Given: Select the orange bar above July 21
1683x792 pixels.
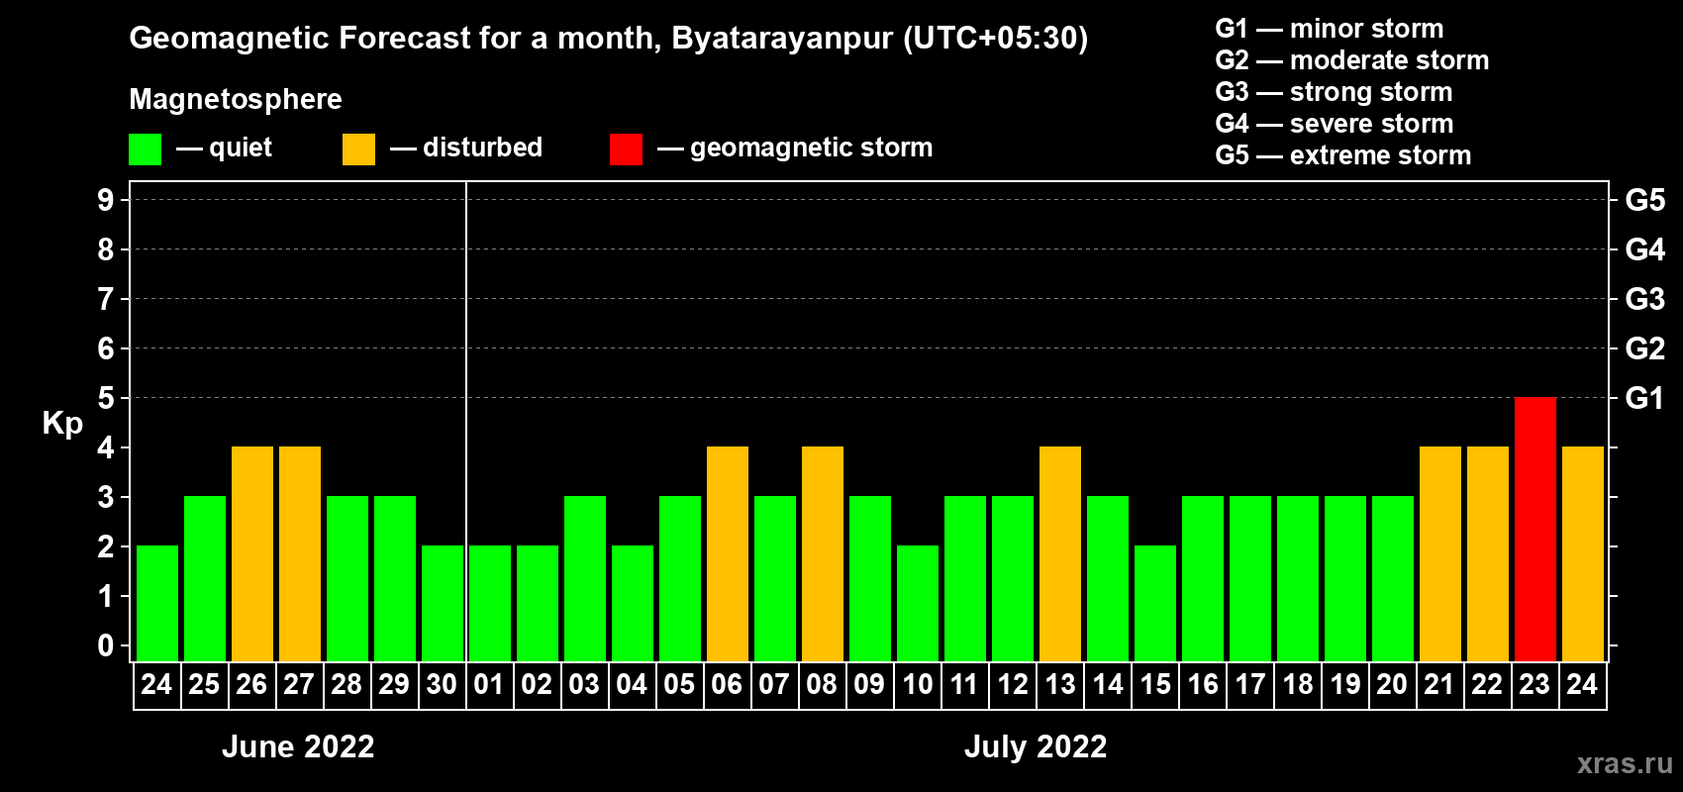Looking at the screenshot, I should (1439, 553).
